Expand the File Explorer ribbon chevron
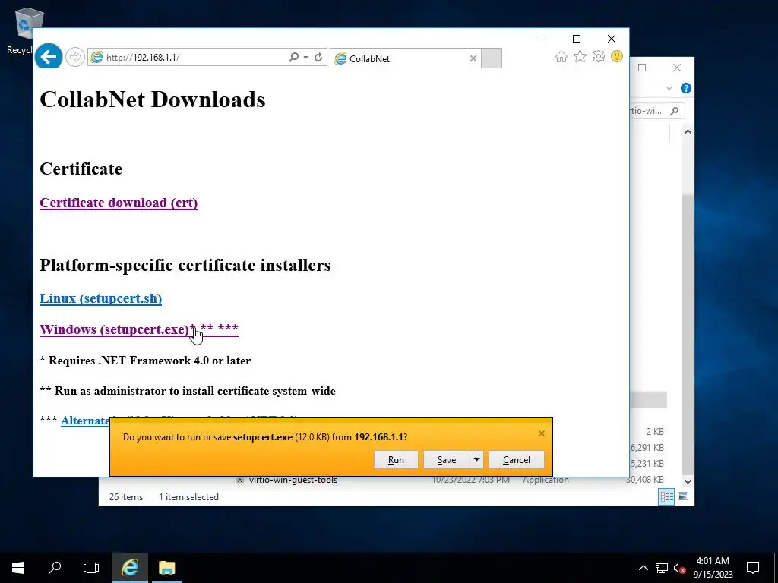The height and width of the screenshot is (583, 778). (669, 88)
